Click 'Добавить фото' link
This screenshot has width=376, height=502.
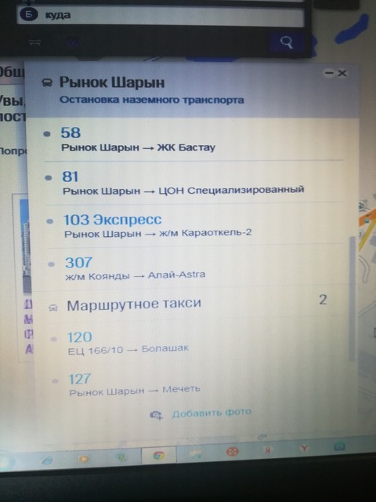coord(211,413)
